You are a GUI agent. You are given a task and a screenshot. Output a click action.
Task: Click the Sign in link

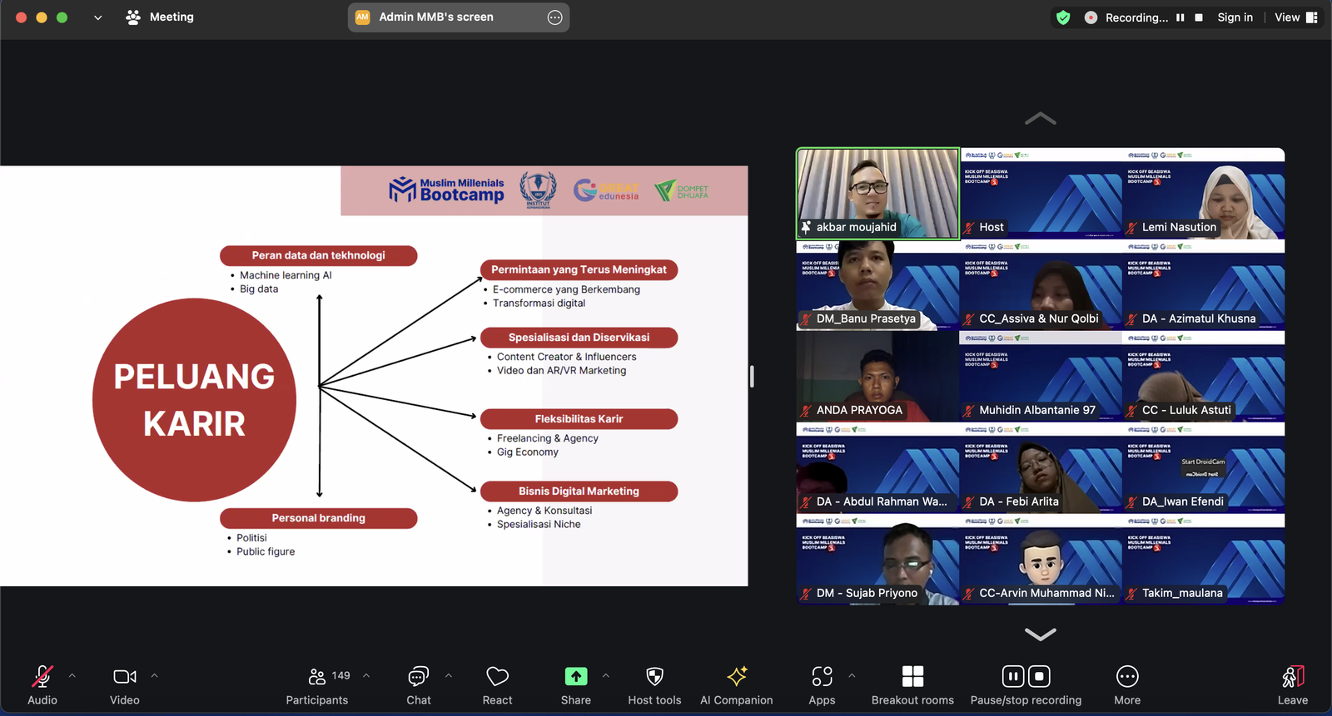[1235, 17]
